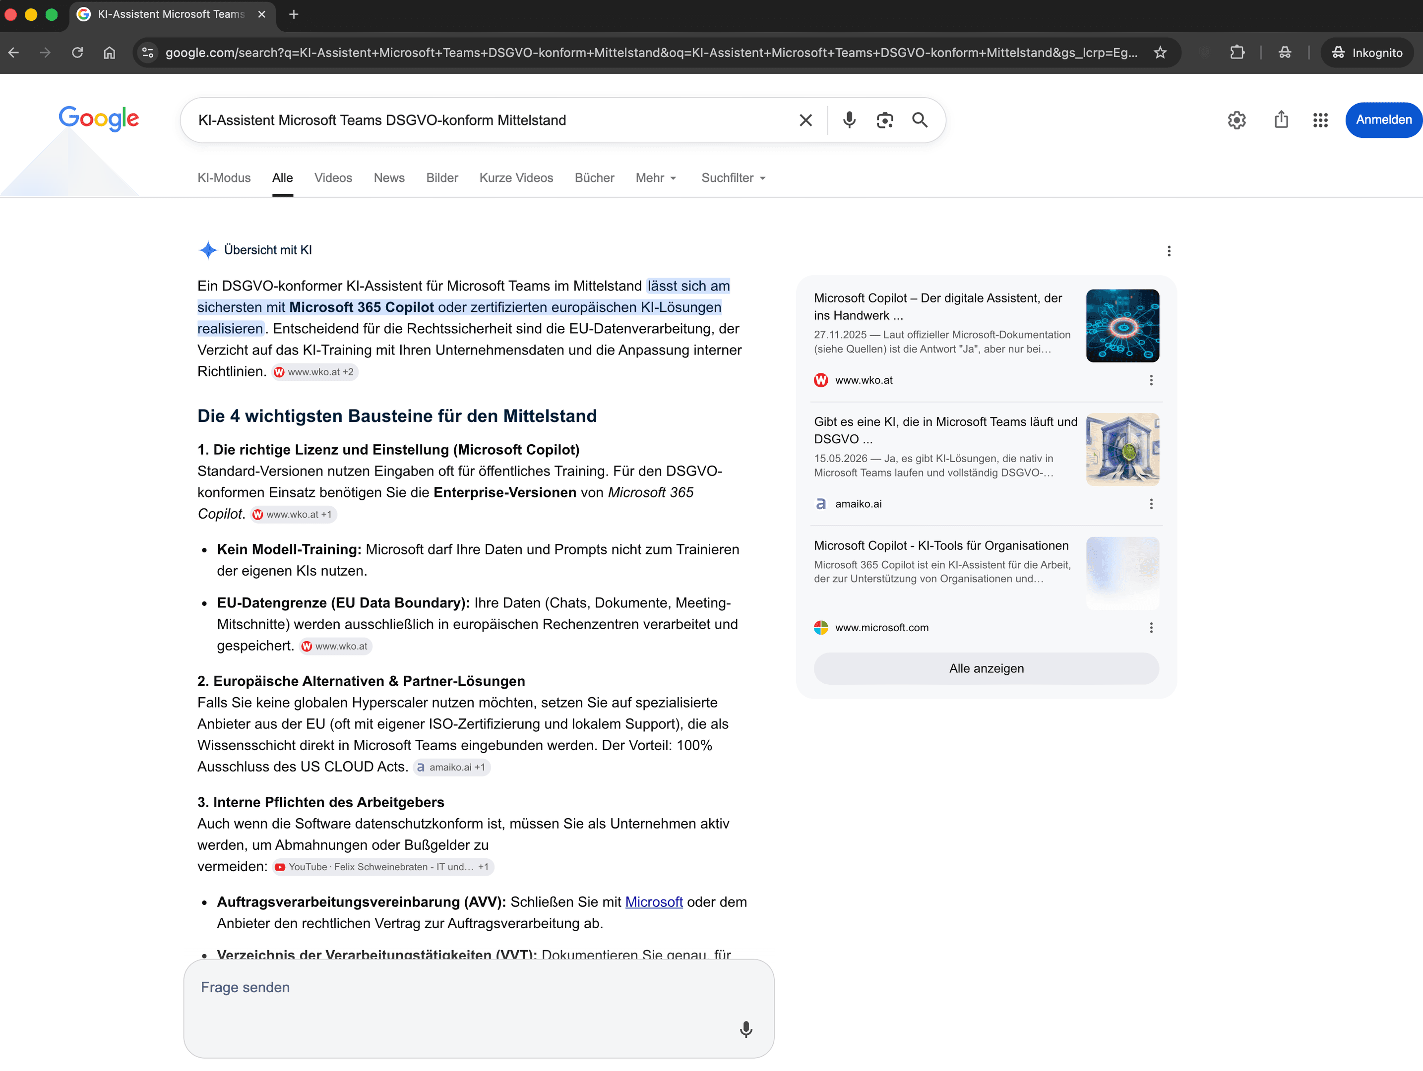Focus the Frage senden input field
The image size is (1423, 1071).
tap(479, 1008)
